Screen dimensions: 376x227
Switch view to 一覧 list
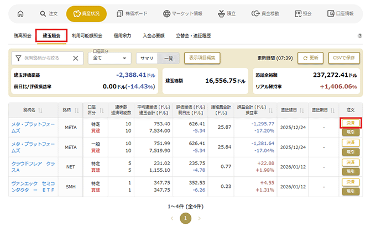click(x=168, y=58)
